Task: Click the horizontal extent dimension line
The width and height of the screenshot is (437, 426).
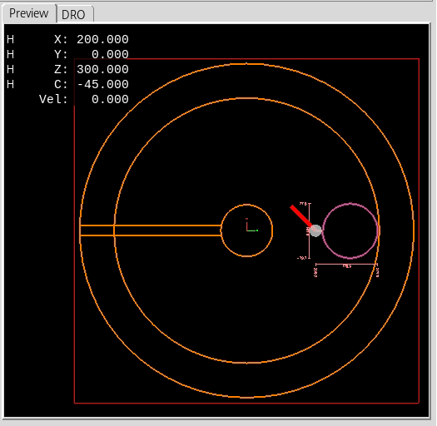Action: tap(346, 264)
